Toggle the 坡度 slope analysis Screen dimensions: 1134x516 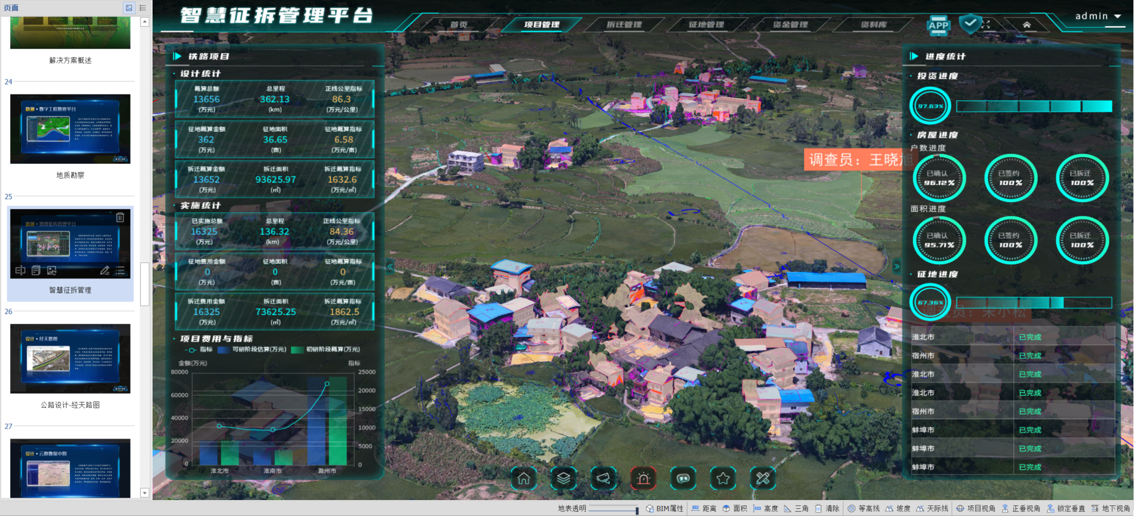898,508
